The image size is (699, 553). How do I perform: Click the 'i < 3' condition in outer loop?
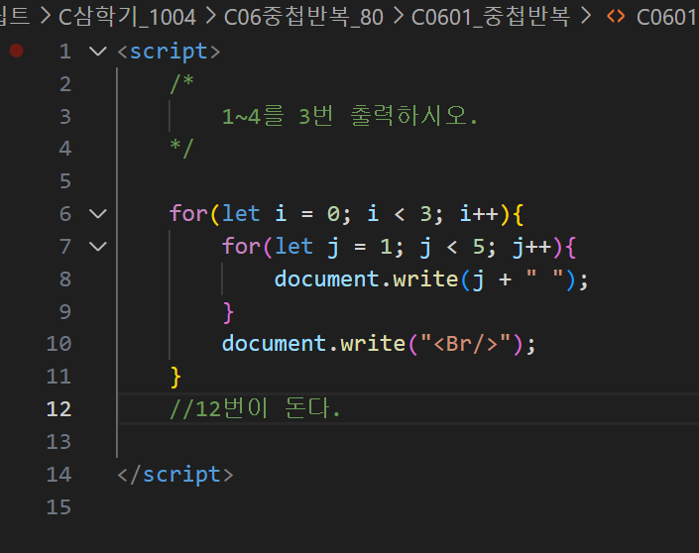point(399,214)
